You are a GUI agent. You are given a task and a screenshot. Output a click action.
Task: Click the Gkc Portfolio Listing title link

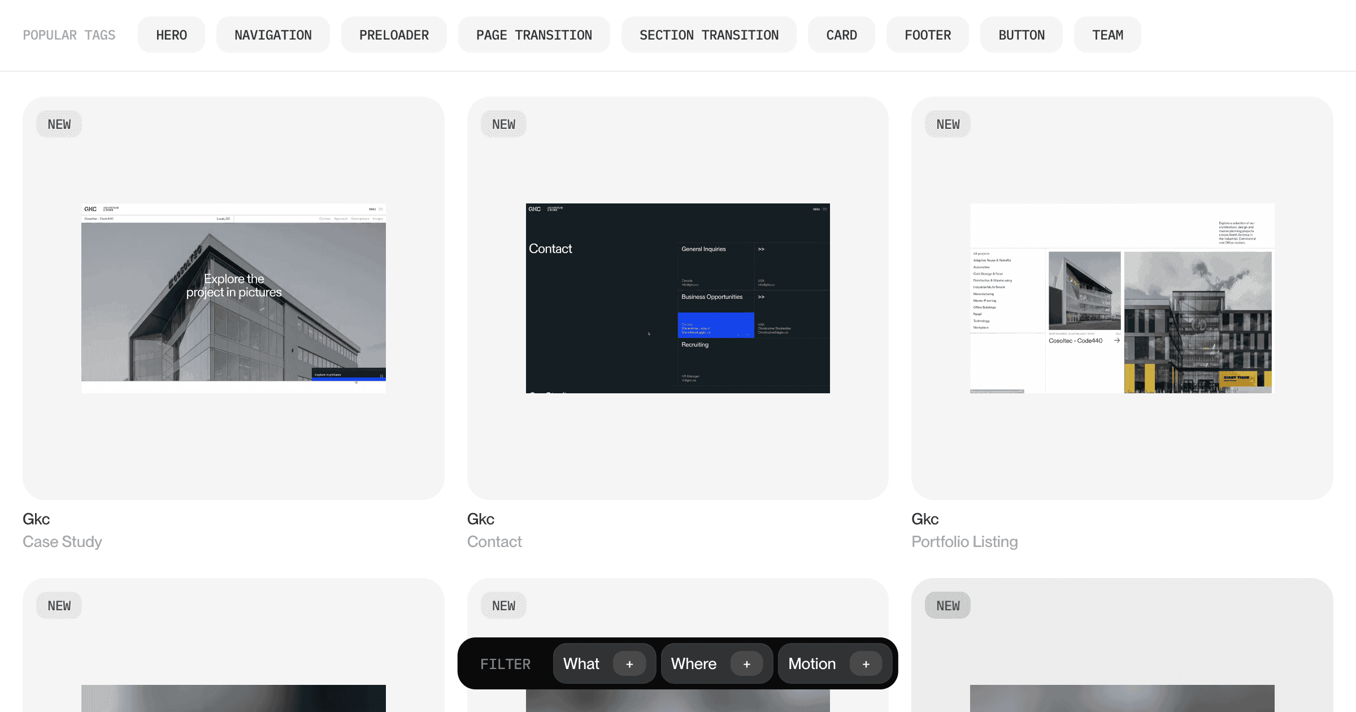(x=925, y=519)
